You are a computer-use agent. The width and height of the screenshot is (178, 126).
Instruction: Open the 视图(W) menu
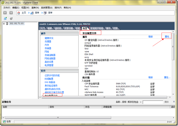click(x=25, y=8)
